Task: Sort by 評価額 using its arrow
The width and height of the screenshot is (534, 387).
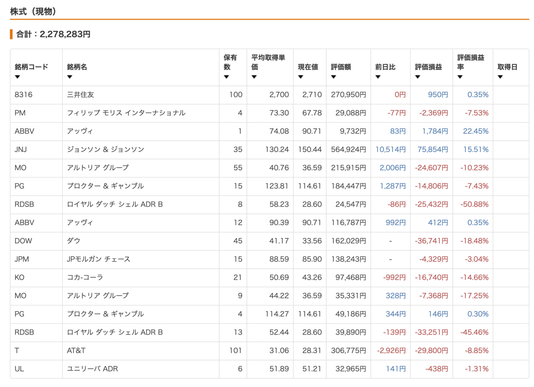Action: 334,77
